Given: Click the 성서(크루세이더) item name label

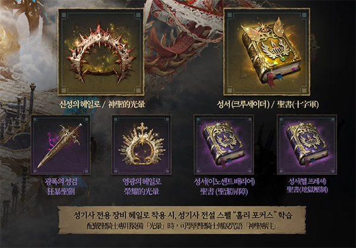Looking at the screenshot, I should (x=243, y=105).
